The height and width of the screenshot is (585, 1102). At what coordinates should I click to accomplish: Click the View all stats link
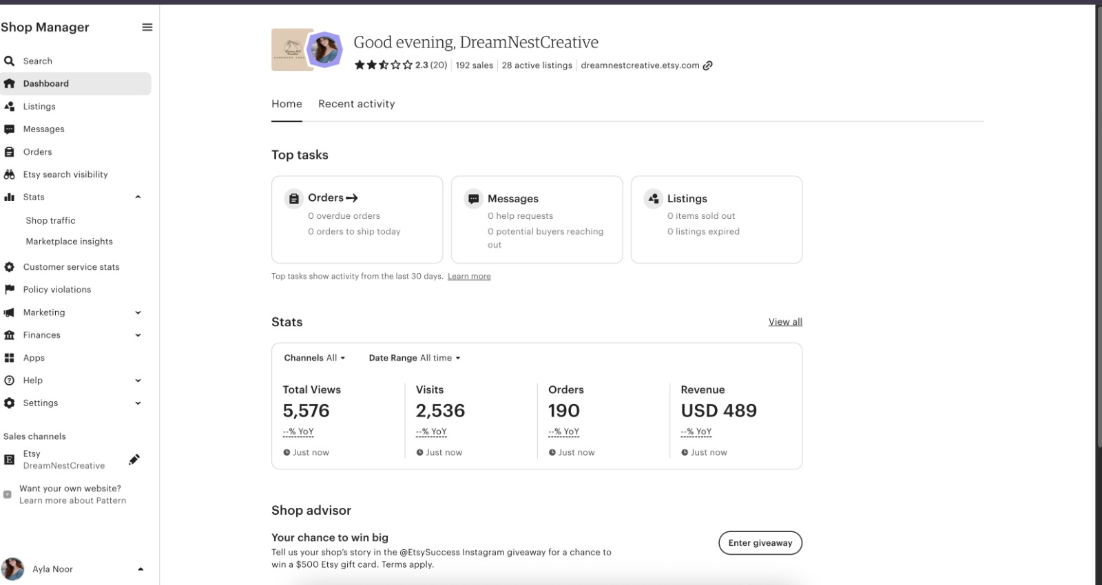point(785,321)
